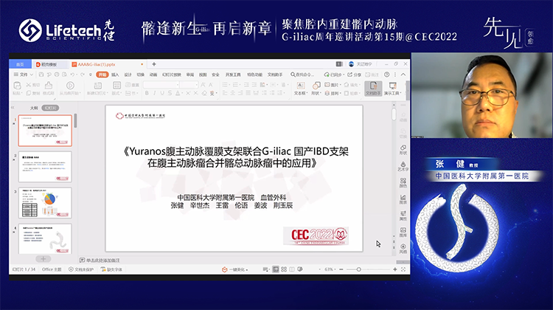Collapse the ribbon with the chevron
The image size is (553, 310).
click(403, 75)
